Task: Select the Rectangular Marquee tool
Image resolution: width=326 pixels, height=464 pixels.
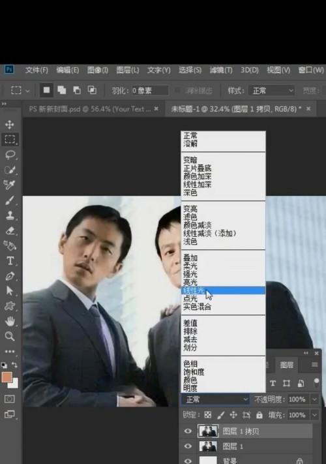Action: point(10,139)
